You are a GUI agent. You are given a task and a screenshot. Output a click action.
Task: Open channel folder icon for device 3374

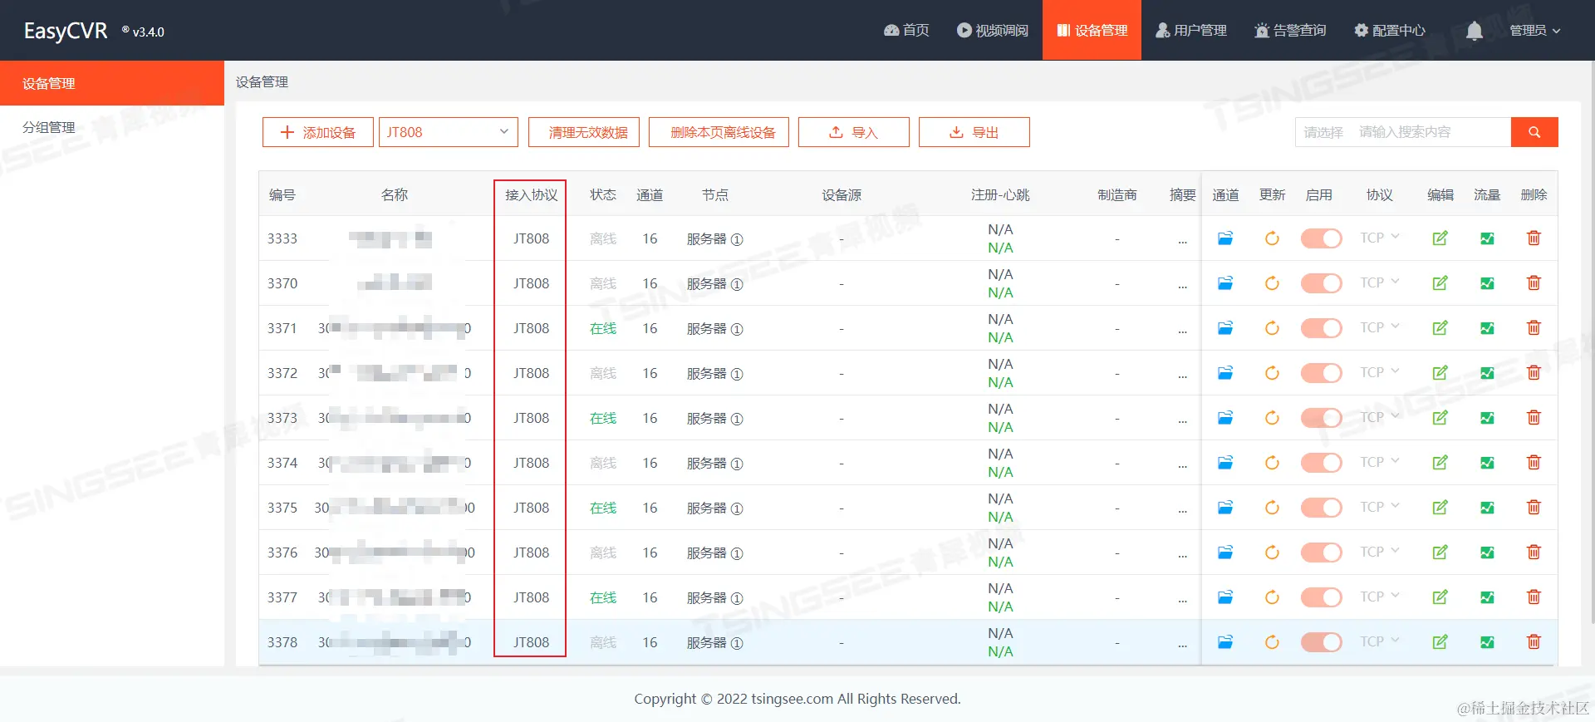click(1225, 463)
